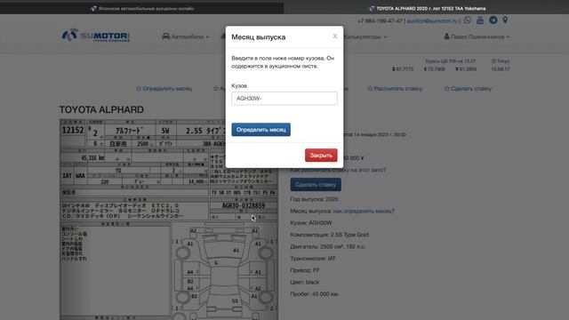Click the map location pin icon
Screen dimensions: 569x320
[505, 20]
